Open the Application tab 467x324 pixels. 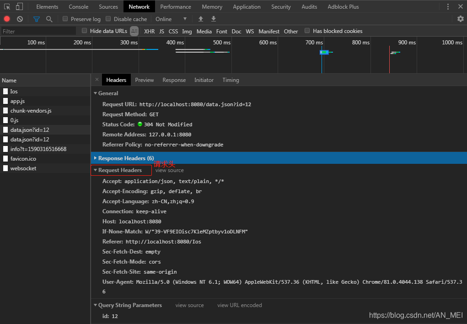tap(247, 6)
